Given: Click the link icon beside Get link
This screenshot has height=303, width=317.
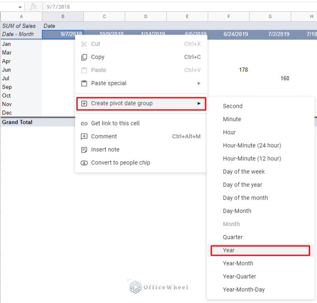Looking at the screenshot, I should tap(84, 123).
